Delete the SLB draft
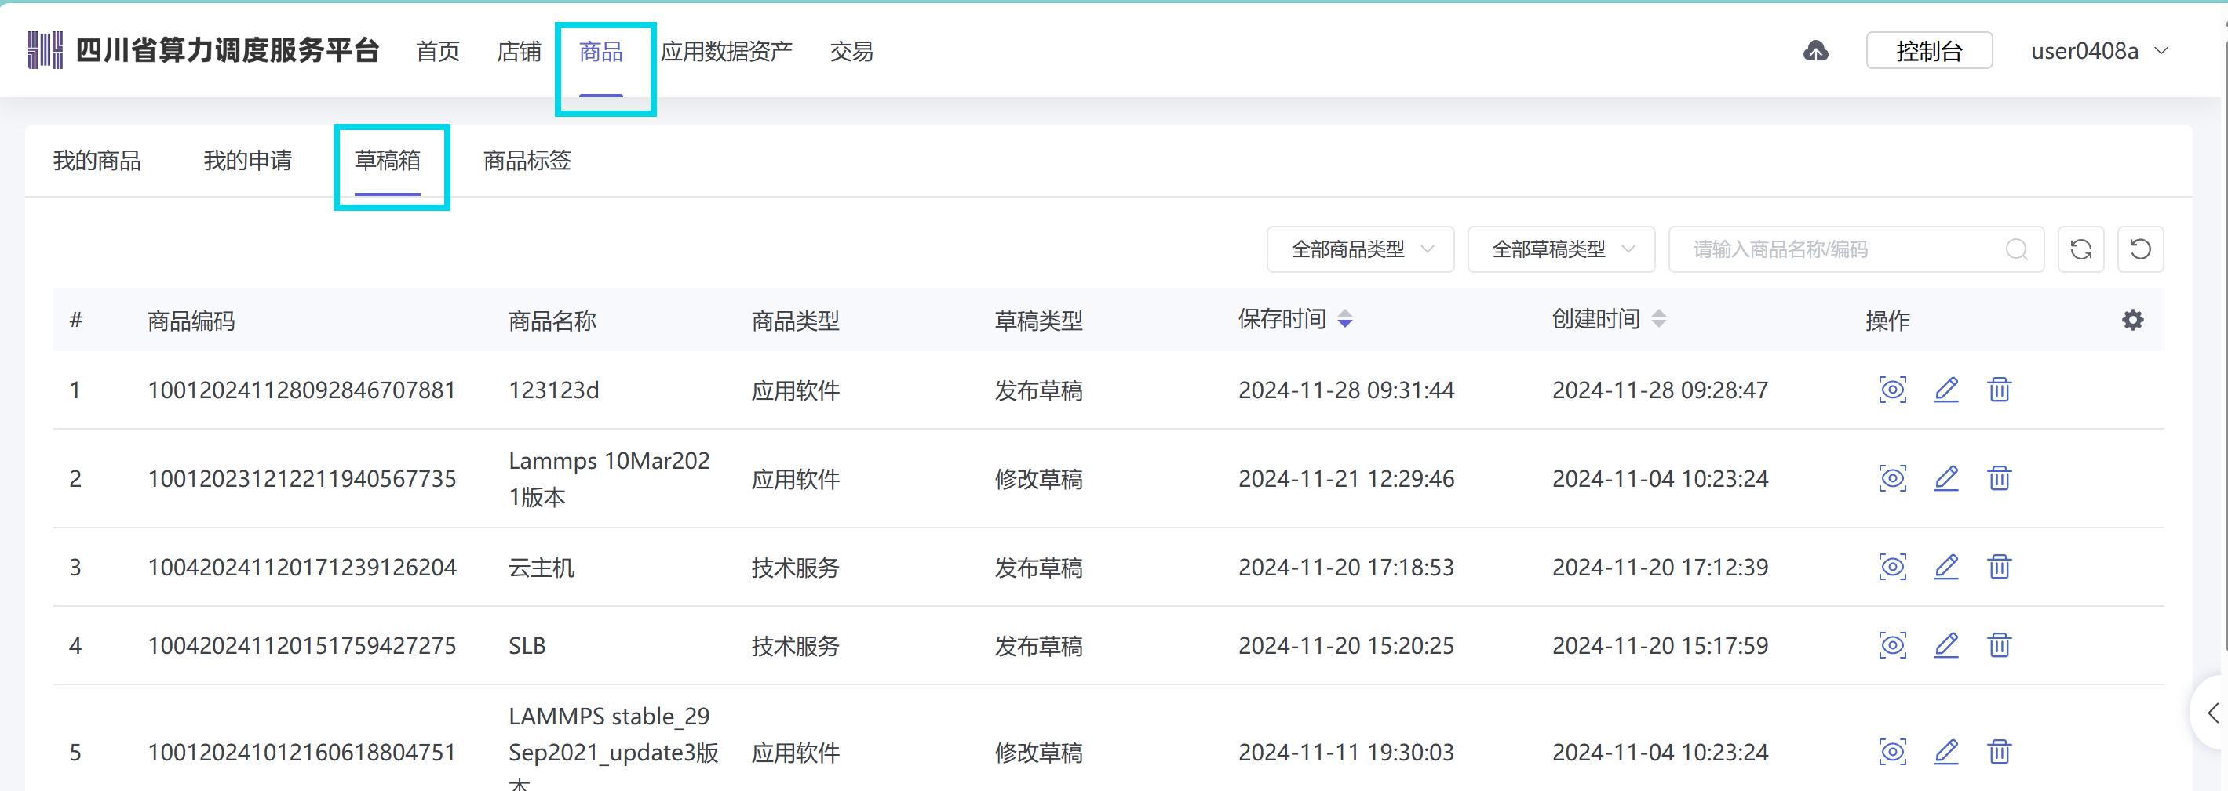Screen dimensions: 2228x791 [x=1999, y=645]
